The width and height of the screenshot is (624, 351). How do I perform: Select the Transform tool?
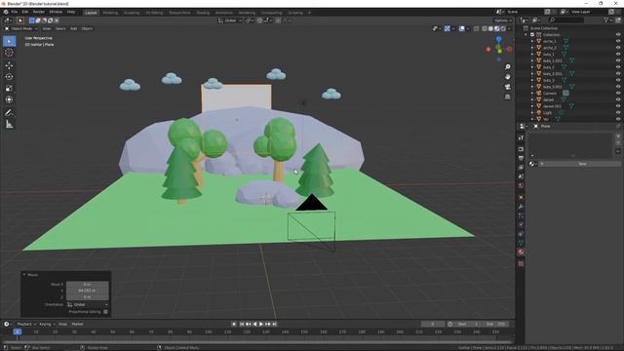(x=9, y=99)
